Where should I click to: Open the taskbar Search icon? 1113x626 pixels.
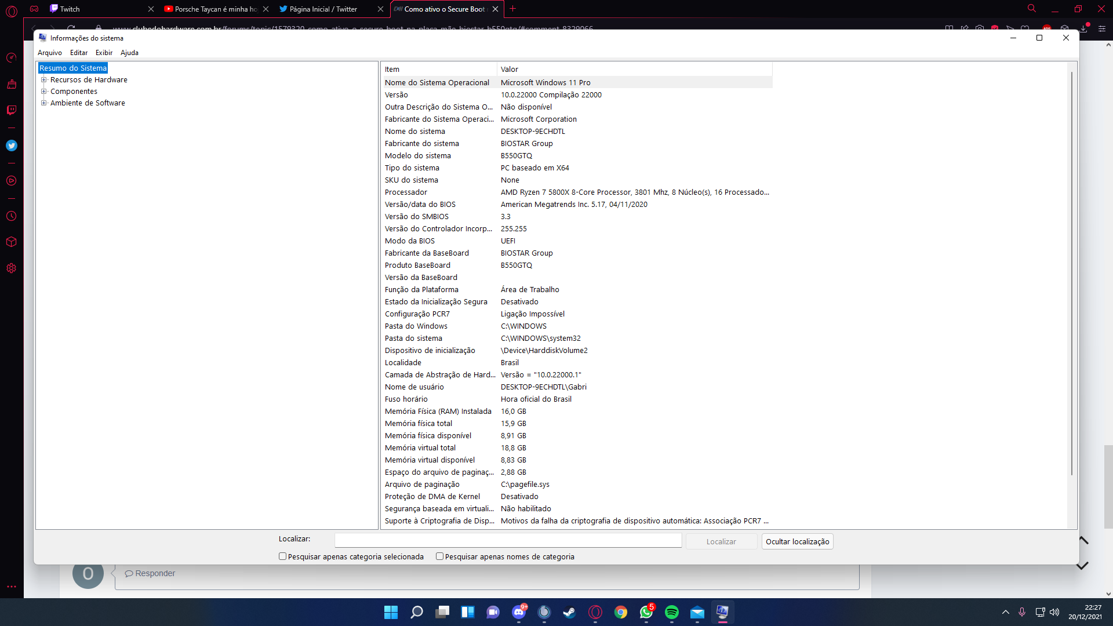(x=416, y=612)
